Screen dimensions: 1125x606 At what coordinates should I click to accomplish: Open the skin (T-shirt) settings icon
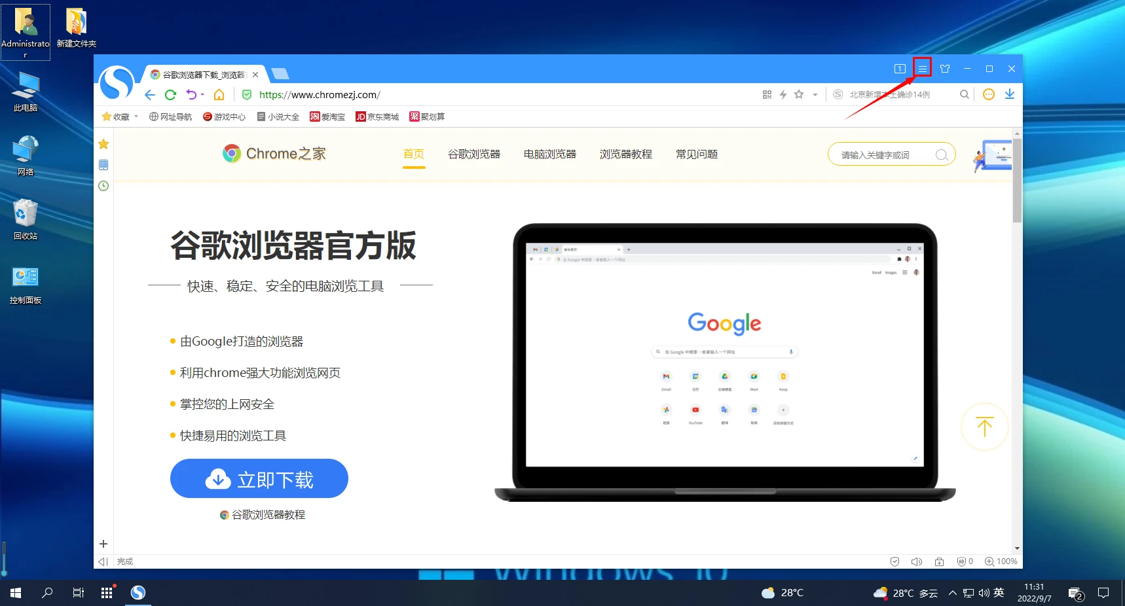(945, 69)
